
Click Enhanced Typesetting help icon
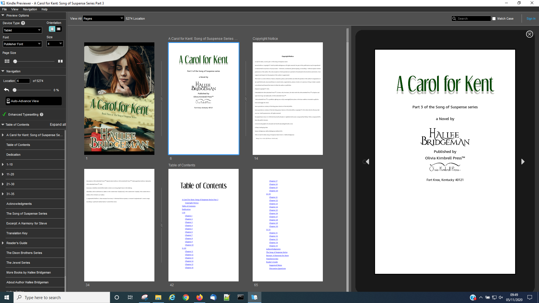(42, 114)
